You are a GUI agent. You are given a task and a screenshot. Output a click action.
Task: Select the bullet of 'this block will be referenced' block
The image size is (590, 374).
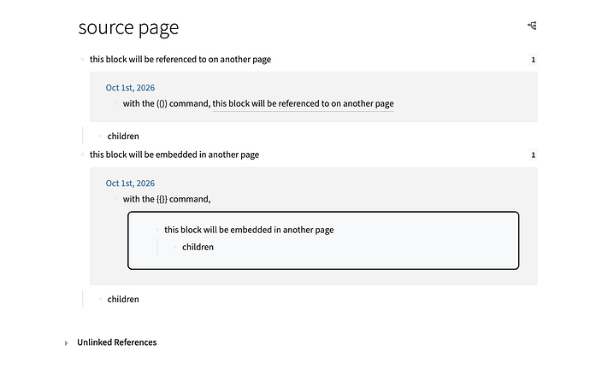pos(83,60)
